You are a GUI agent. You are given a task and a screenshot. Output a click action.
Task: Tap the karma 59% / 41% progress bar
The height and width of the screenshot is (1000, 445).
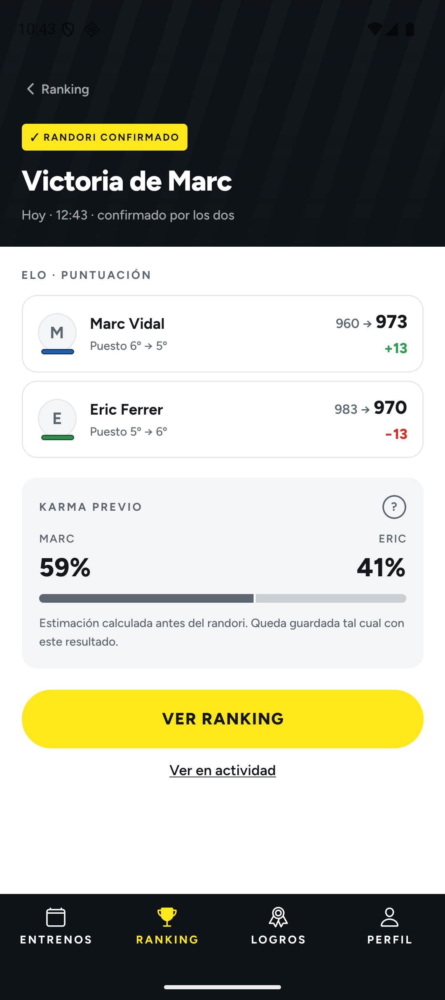(222, 598)
